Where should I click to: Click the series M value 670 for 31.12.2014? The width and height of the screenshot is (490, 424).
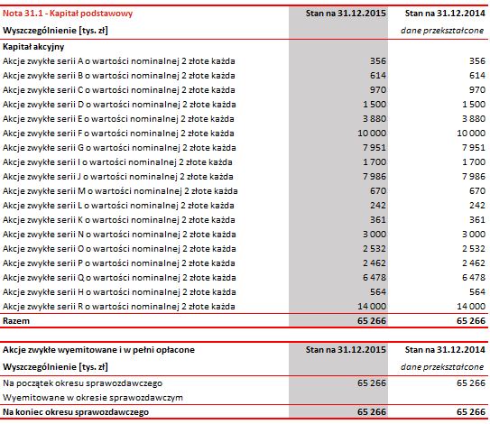477,191
